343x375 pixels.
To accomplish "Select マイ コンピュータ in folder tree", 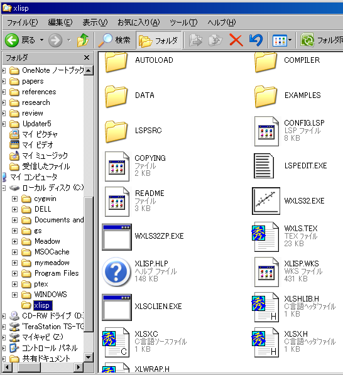I will click(34, 177).
